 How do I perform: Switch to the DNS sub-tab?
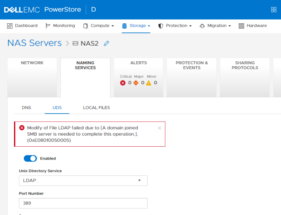coord(26,108)
